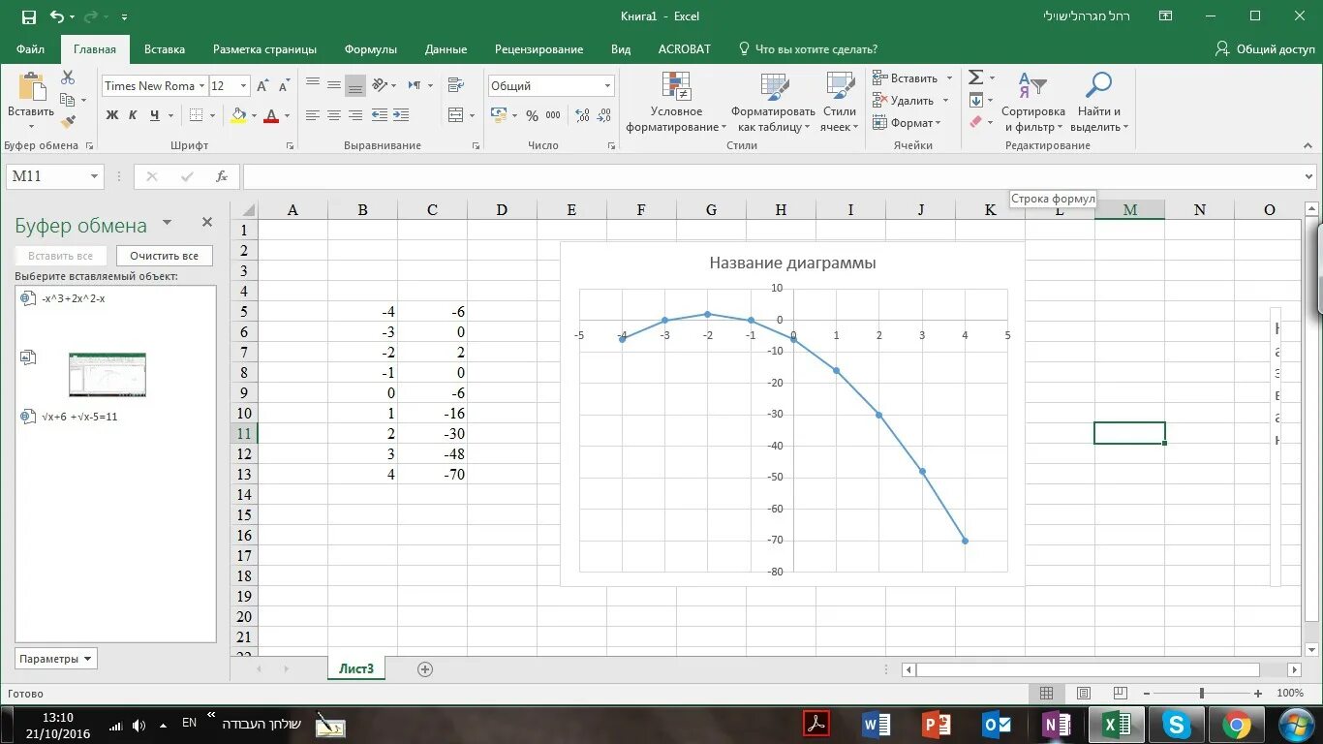Apply comma 000 number format
1323x744 pixels.
[x=553, y=115]
